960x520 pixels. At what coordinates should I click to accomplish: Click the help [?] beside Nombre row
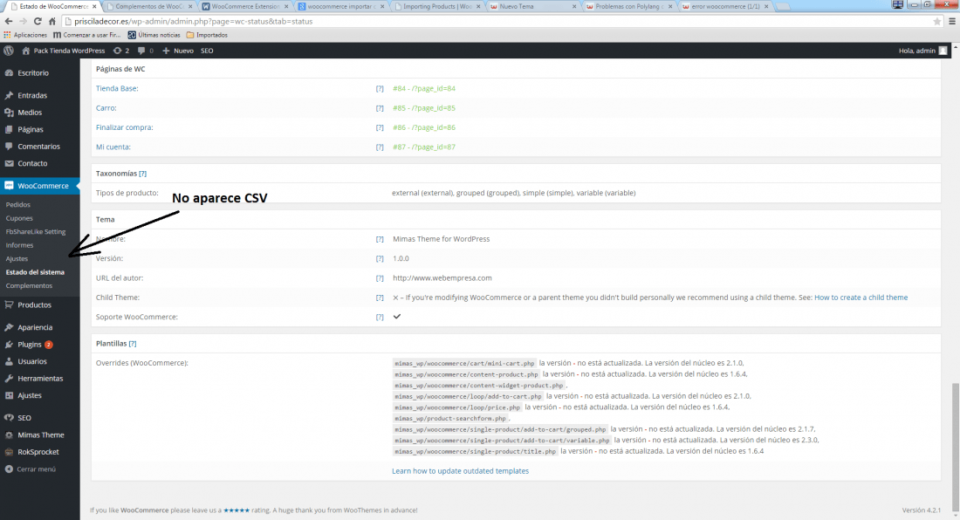pyautogui.click(x=380, y=239)
